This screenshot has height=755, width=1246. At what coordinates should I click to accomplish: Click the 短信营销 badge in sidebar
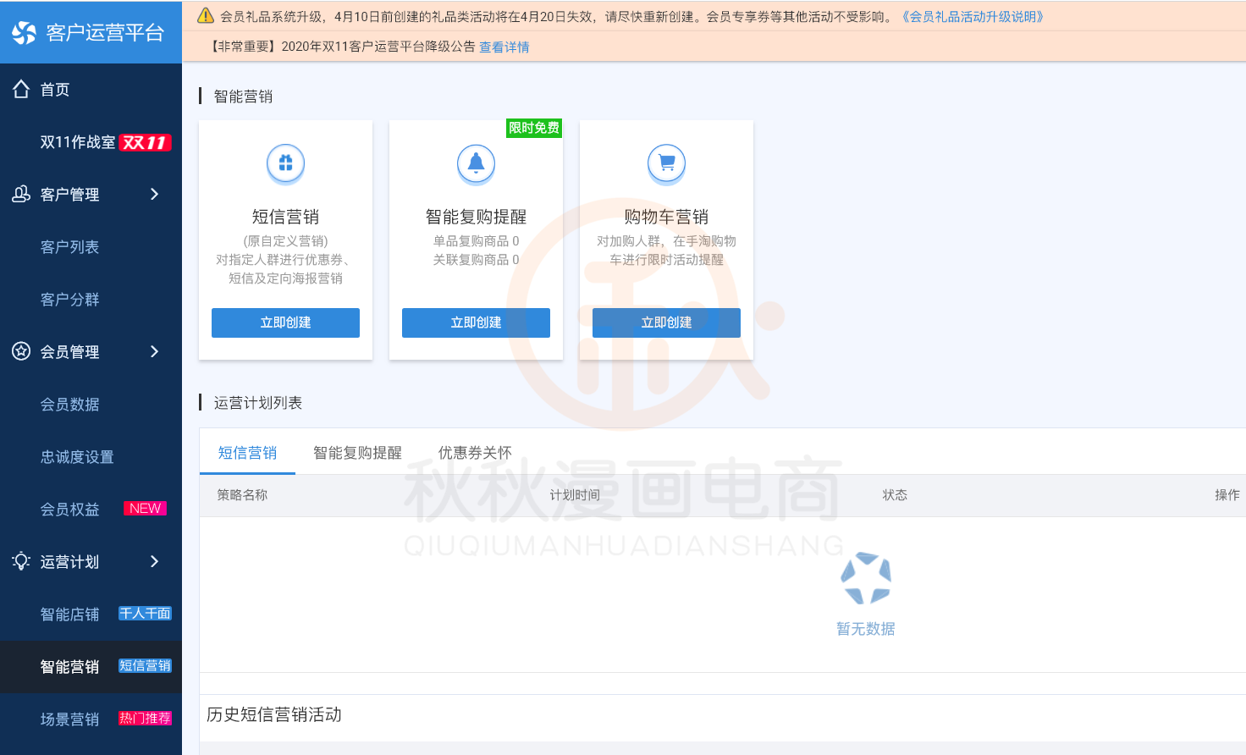tap(145, 666)
